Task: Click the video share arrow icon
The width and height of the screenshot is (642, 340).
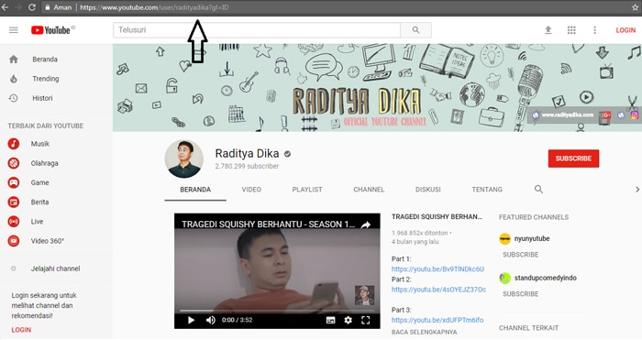Action: [x=366, y=225]
